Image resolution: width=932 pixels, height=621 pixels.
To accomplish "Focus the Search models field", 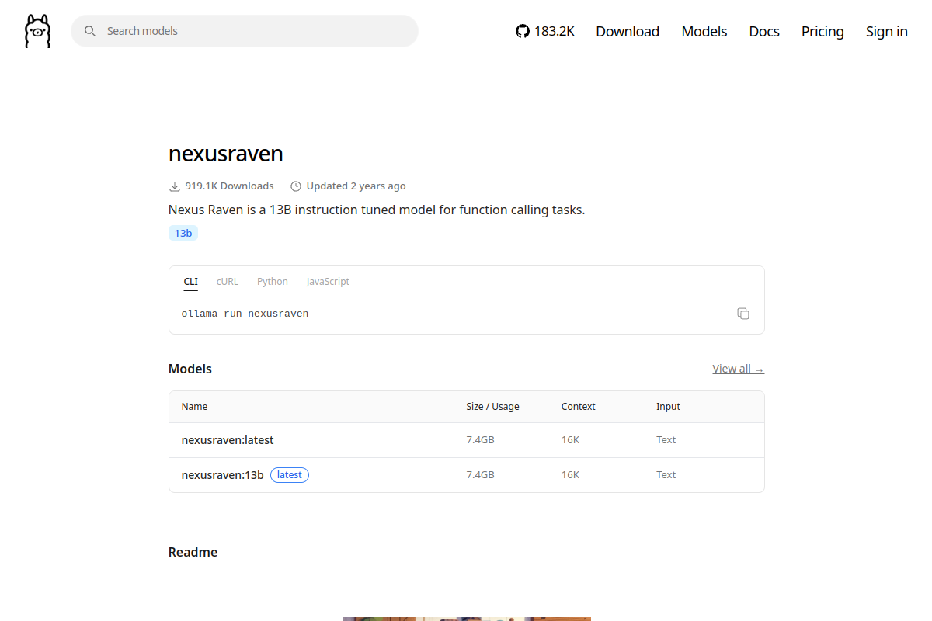I will point(245,31).
